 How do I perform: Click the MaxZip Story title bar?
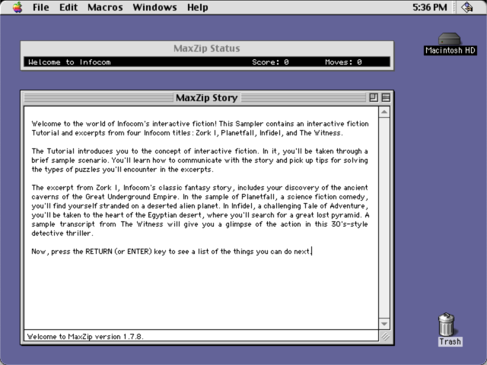[207, 97]
